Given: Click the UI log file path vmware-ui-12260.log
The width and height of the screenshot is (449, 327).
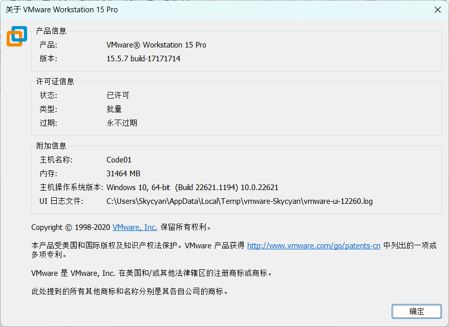Looking at the screenshot, I should [x=240, y=201].
